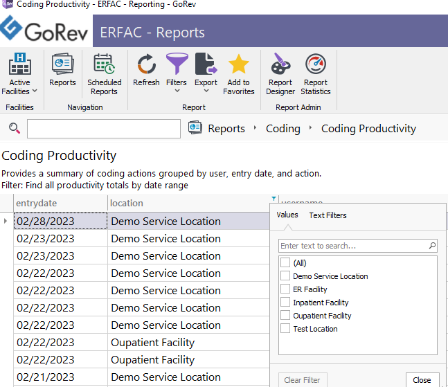This screenshot has width=448, height=387.
Task: Check Inpatient Facility filter value
Action: 285,302
